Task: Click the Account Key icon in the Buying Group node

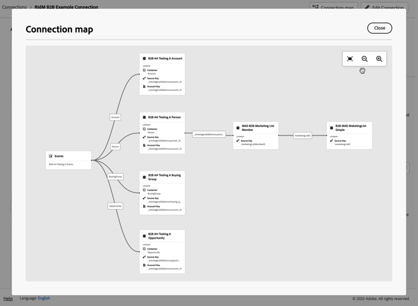Action: pos(144,206)
